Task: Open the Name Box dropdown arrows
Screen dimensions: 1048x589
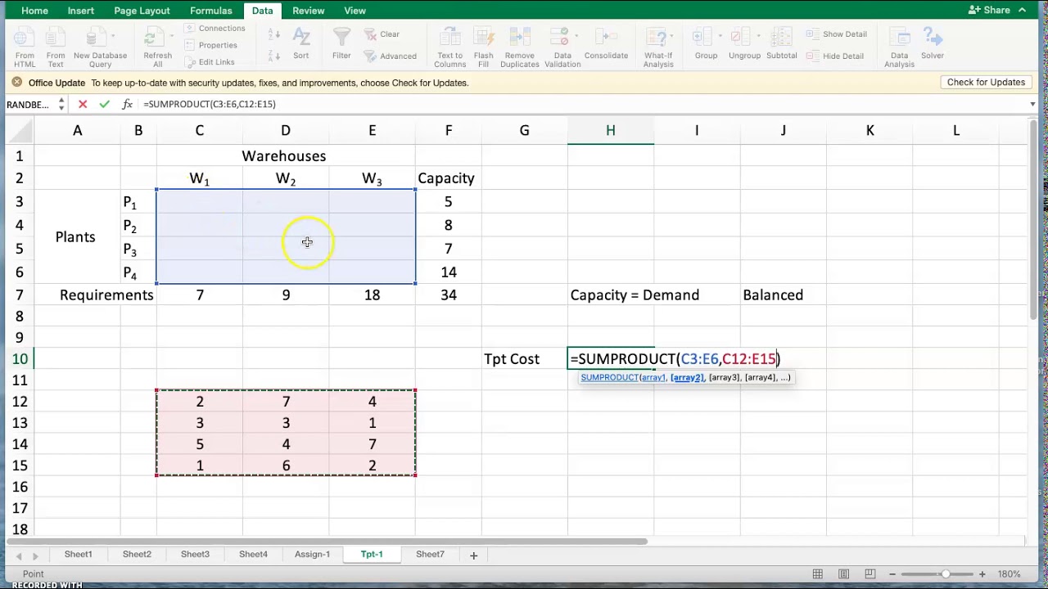Action: pyautogui.click(x=61, y=104)
